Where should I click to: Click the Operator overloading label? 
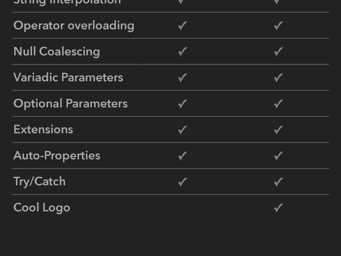coord(74,26)
